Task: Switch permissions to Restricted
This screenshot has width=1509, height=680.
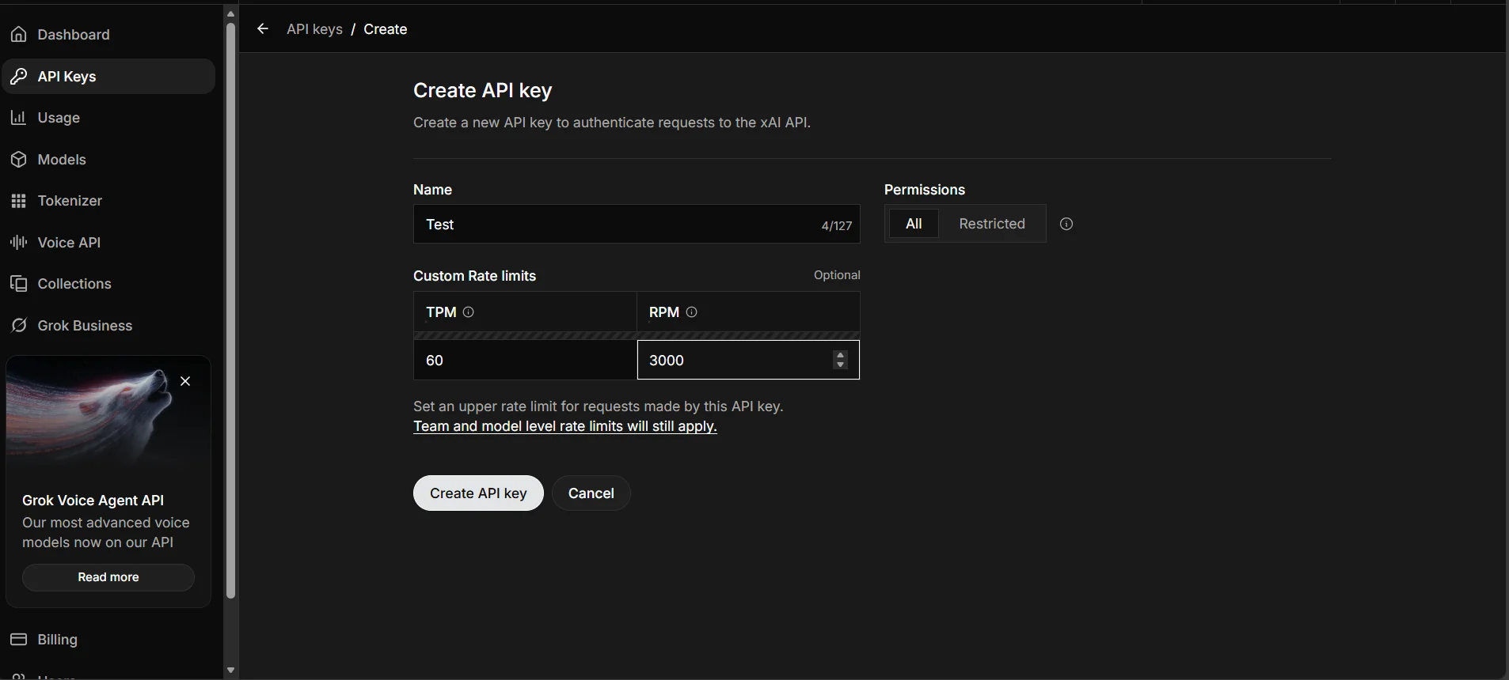Action: (x=991, y=224)
